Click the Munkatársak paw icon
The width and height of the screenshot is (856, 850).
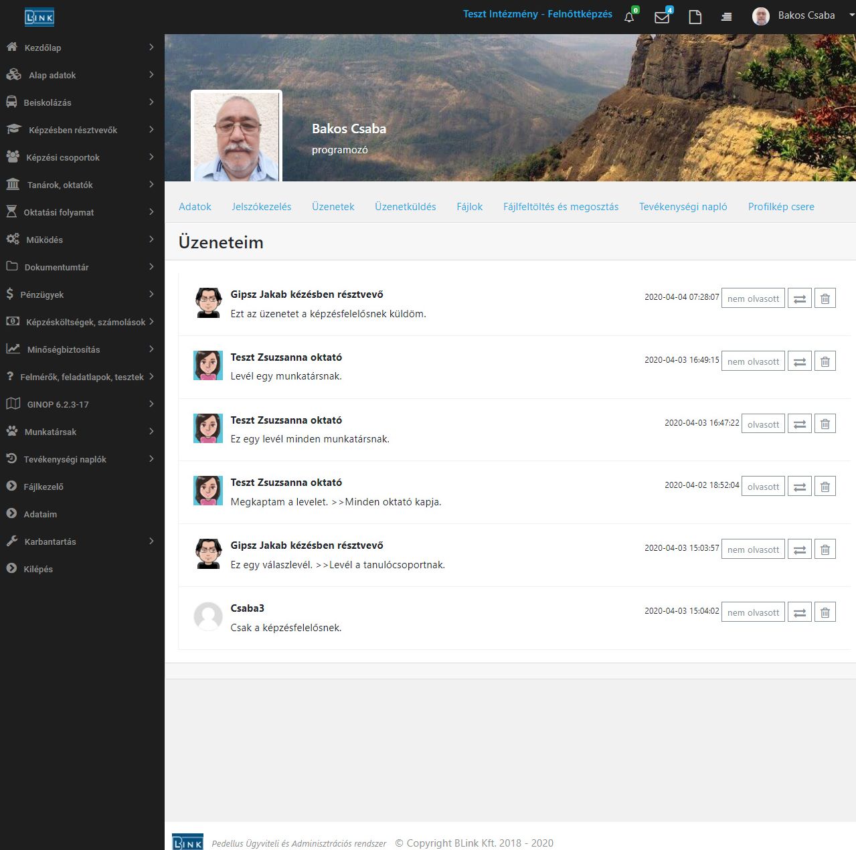pyautogui.click(x=12, y=431)
